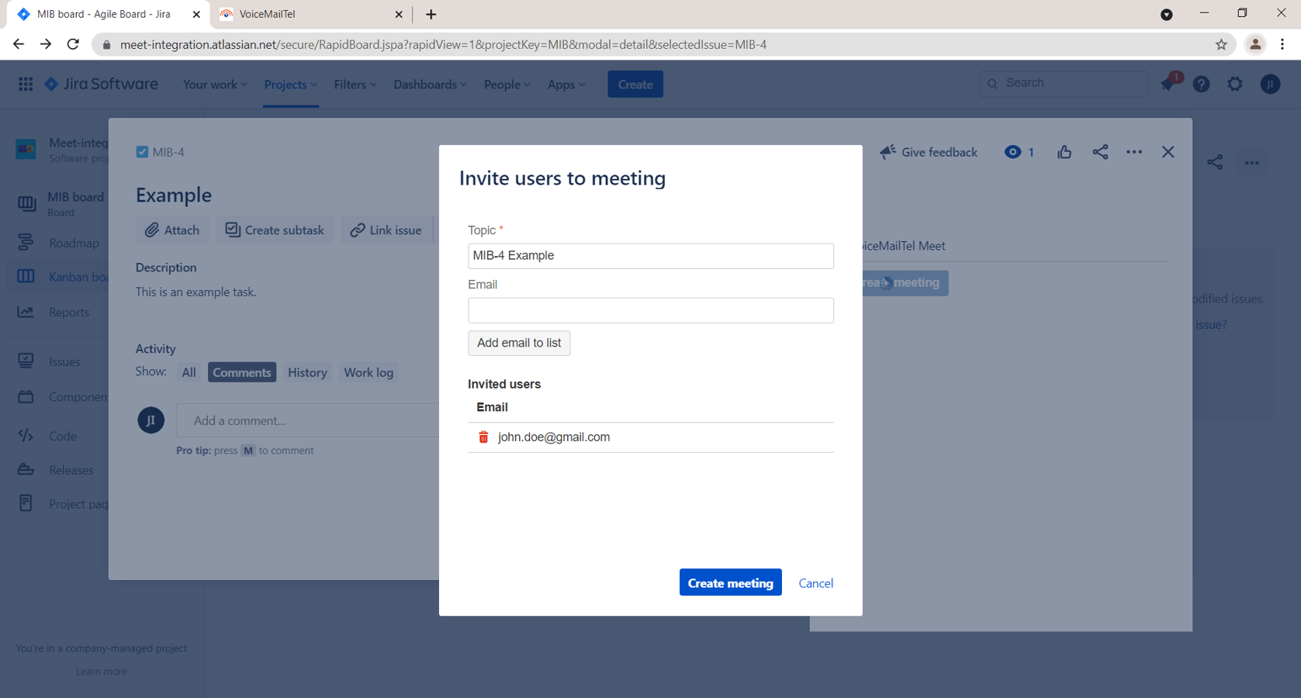
Task: Click Create subtask
Action: click(275, 230)
